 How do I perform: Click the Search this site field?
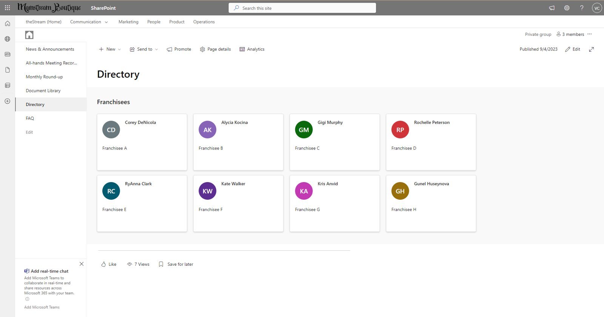tap(302, 8)
